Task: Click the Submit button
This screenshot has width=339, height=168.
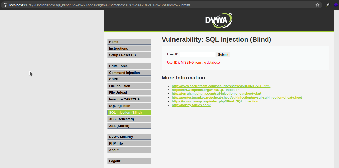Action: tap(223, 54)
